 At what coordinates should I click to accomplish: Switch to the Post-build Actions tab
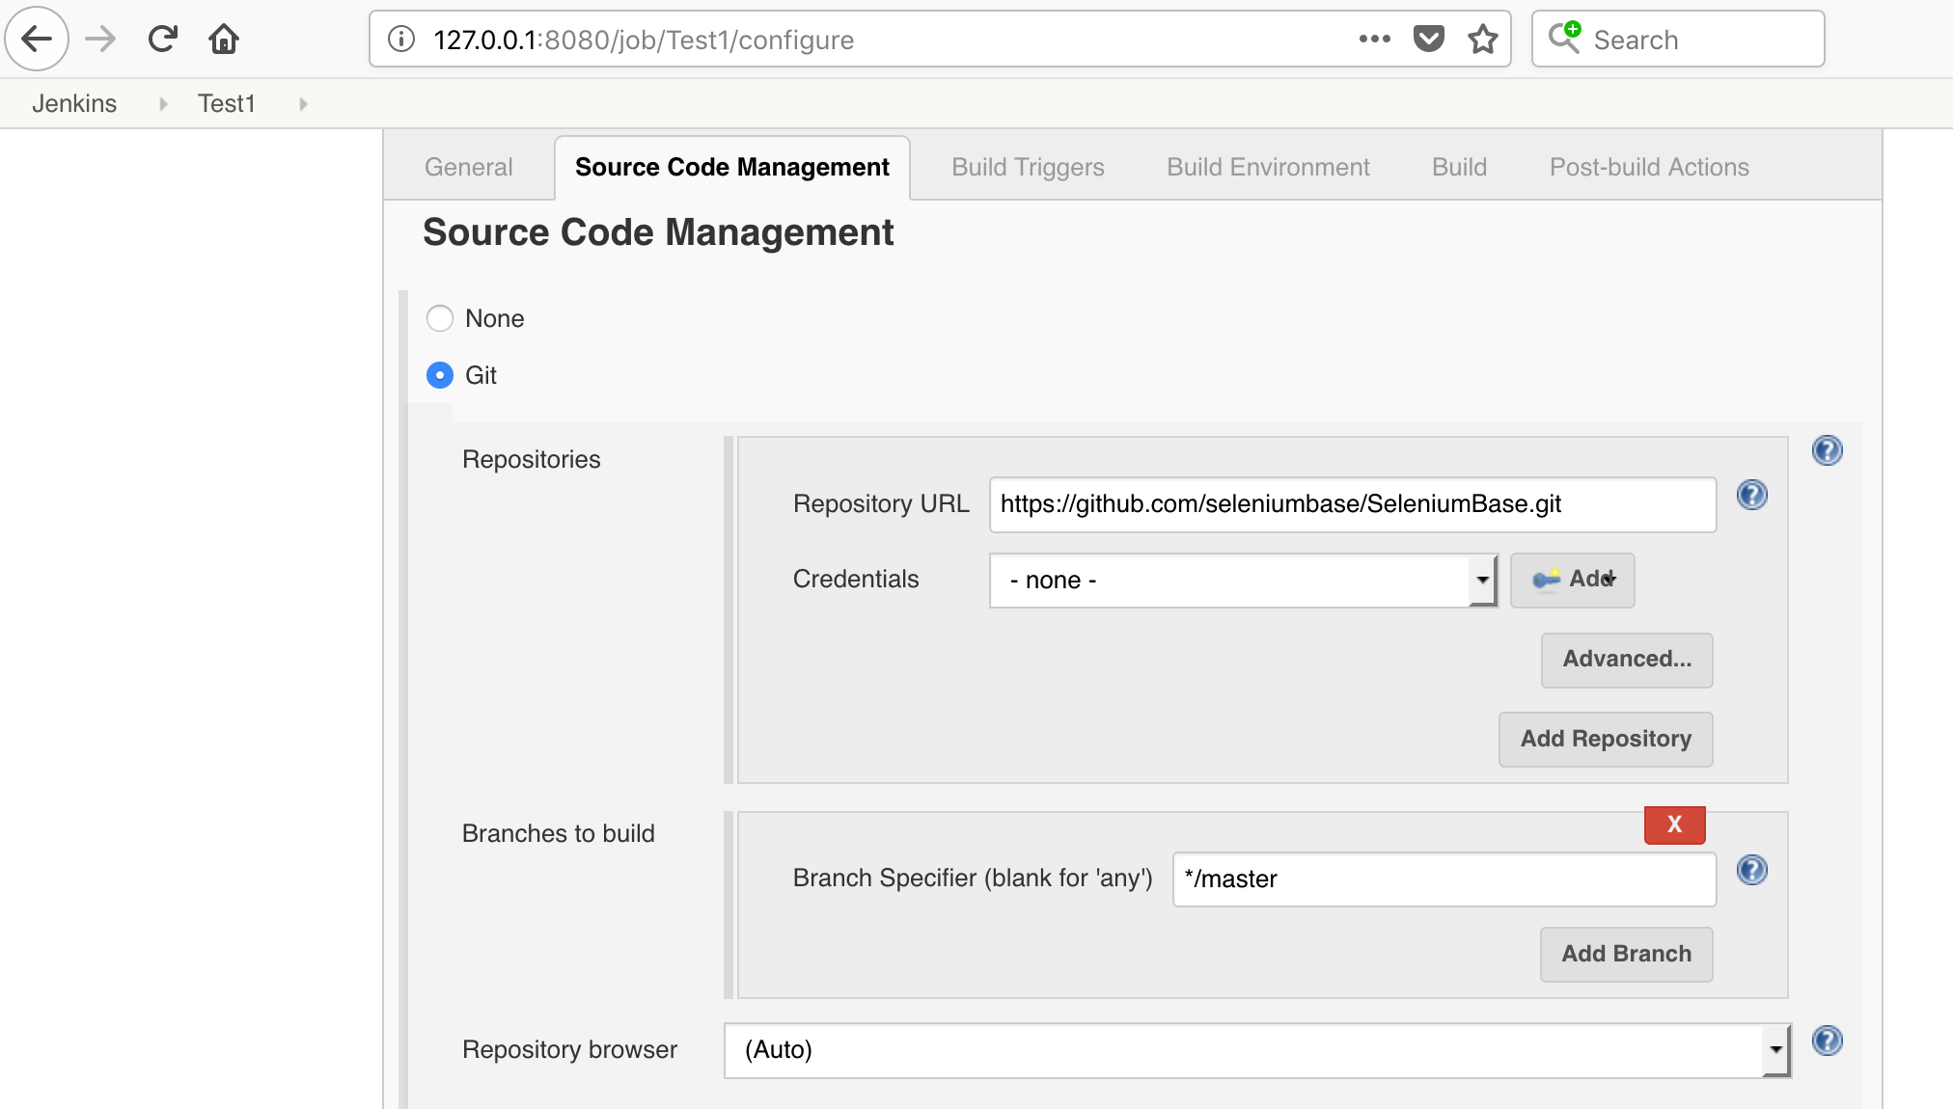pos(1649,168)
